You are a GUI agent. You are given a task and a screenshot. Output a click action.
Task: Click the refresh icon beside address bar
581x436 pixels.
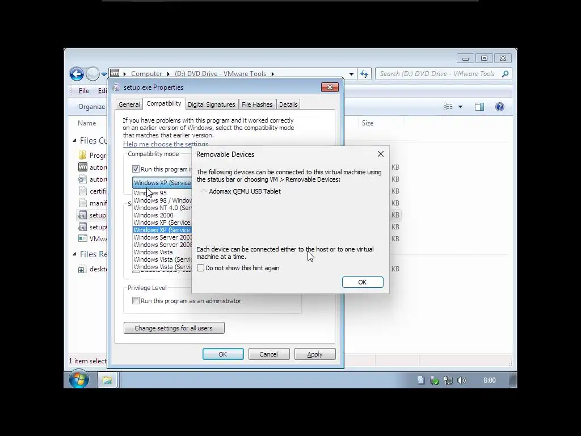click(364, 74)
